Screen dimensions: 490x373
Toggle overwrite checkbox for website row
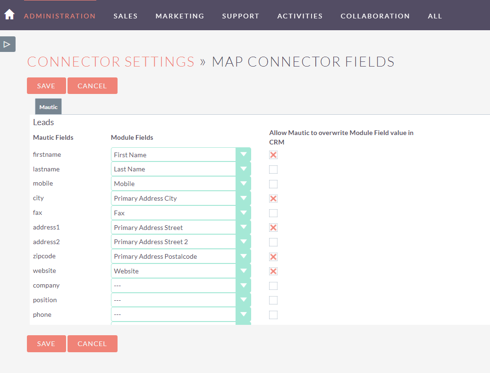[273, 271]
